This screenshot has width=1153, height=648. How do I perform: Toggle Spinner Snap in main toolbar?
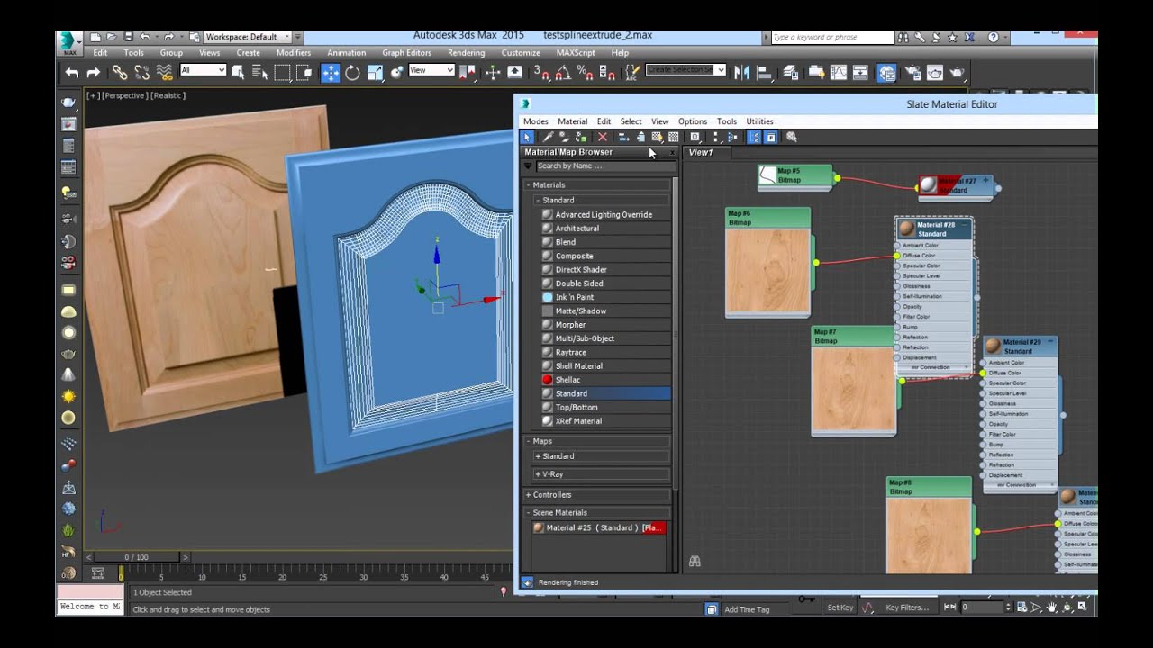pyautogui.click(x=606, y=73)
